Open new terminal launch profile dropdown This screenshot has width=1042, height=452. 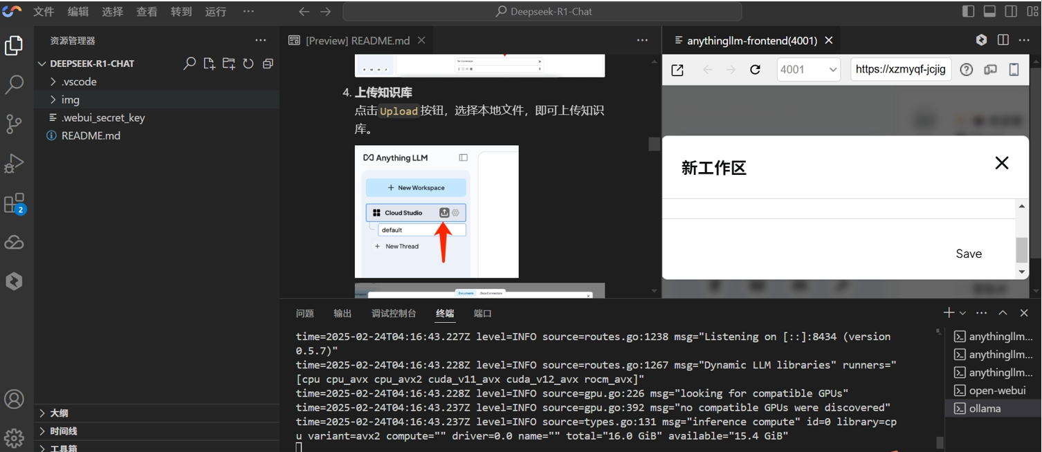pyautogui.click(x=962, y=314)
